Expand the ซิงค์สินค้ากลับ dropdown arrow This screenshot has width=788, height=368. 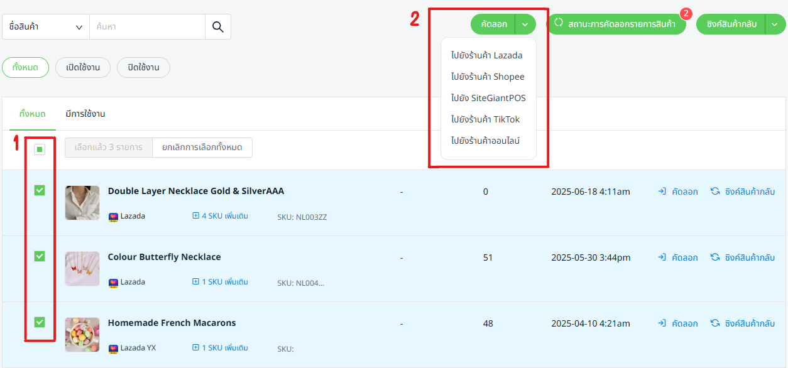[x=775, y=24]
